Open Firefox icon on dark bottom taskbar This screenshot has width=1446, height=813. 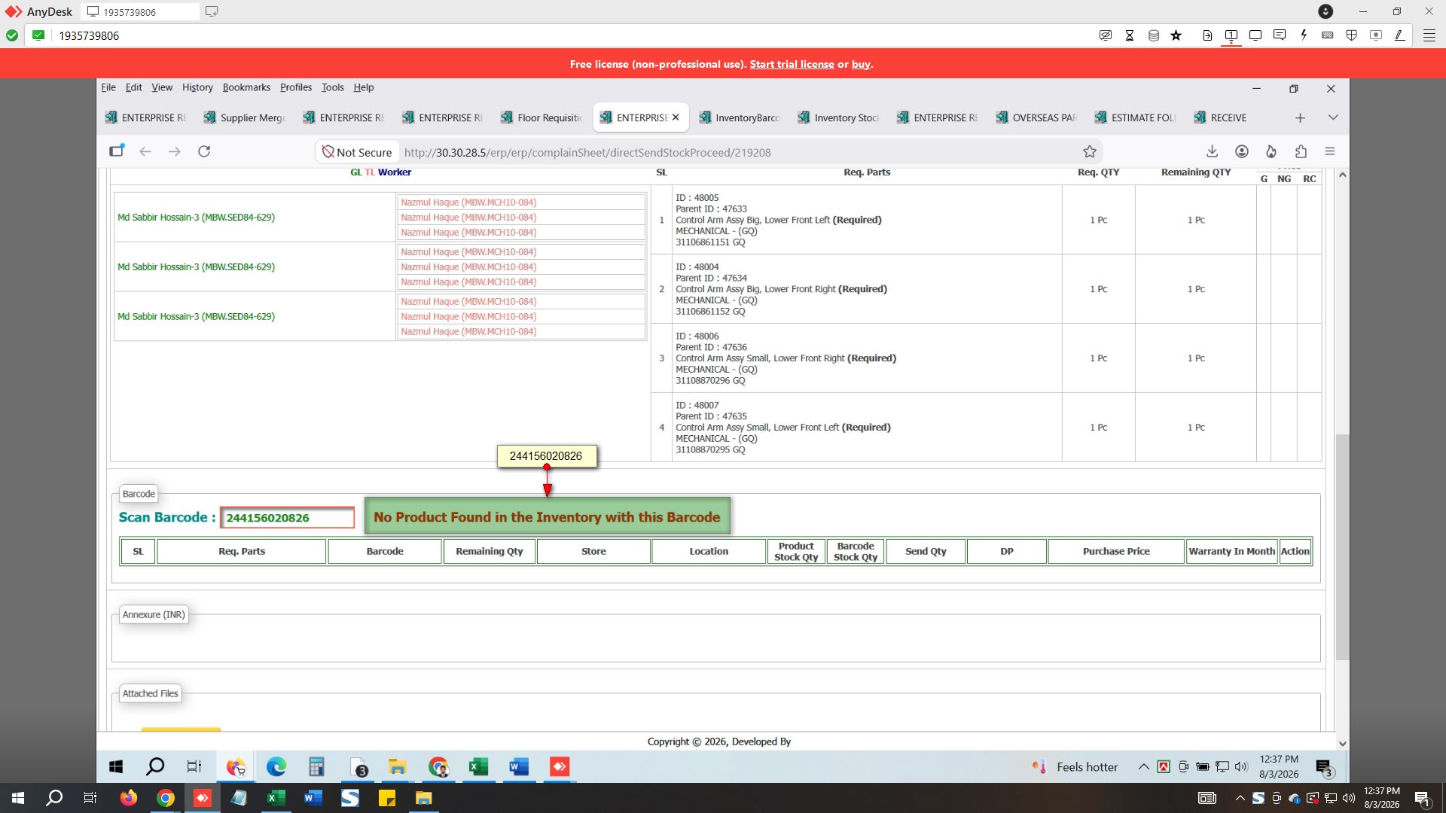coord(129,798)
